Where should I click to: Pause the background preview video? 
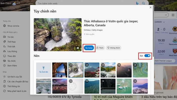pos(78,48)
